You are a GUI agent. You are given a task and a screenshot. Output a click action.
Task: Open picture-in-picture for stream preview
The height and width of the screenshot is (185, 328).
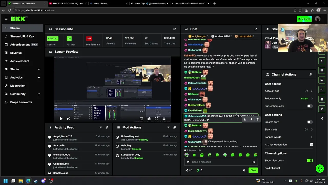click(141, 119)
